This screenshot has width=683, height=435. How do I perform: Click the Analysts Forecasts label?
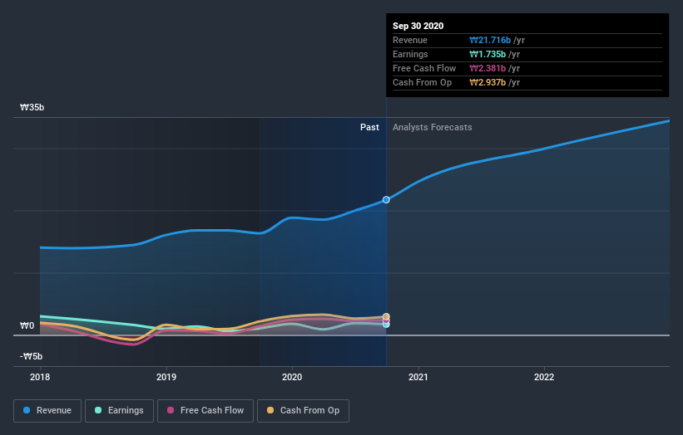pos(432,127)
